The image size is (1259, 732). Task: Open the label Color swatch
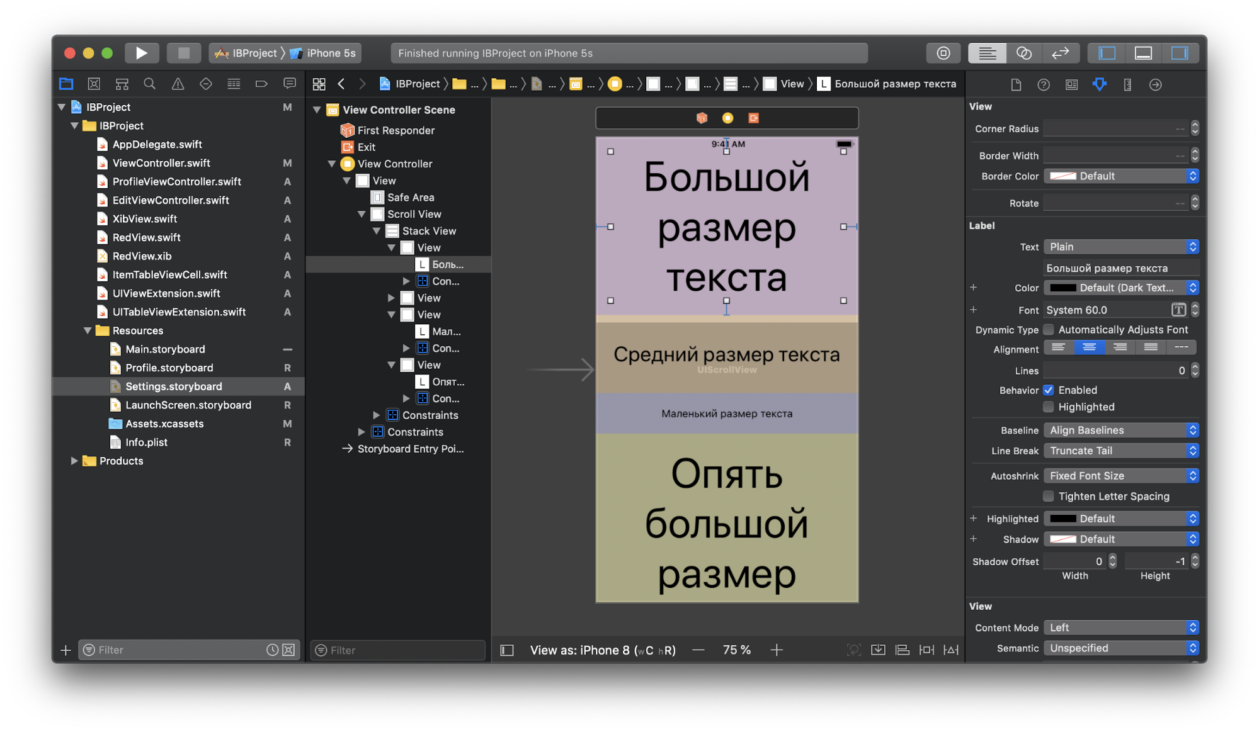[1062, 288]
